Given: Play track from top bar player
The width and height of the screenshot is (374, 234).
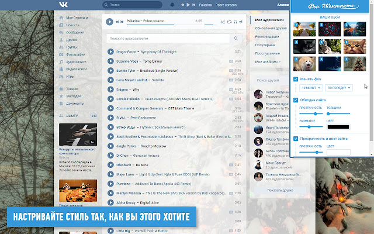Looking at the screenshot, I should coord(188,5).
